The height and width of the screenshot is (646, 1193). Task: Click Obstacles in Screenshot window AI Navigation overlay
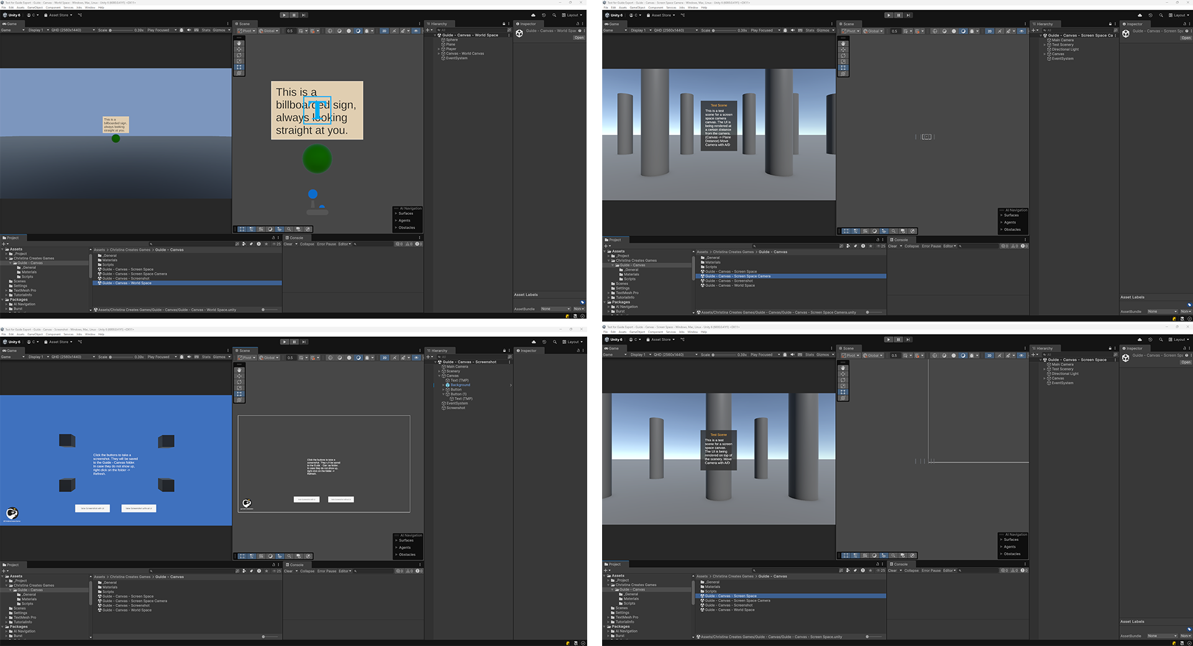[407, 554]
